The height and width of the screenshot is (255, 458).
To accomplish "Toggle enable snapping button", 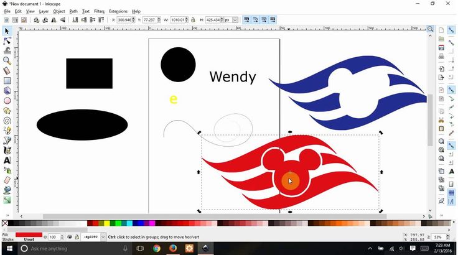I will [x=451, y=30].
